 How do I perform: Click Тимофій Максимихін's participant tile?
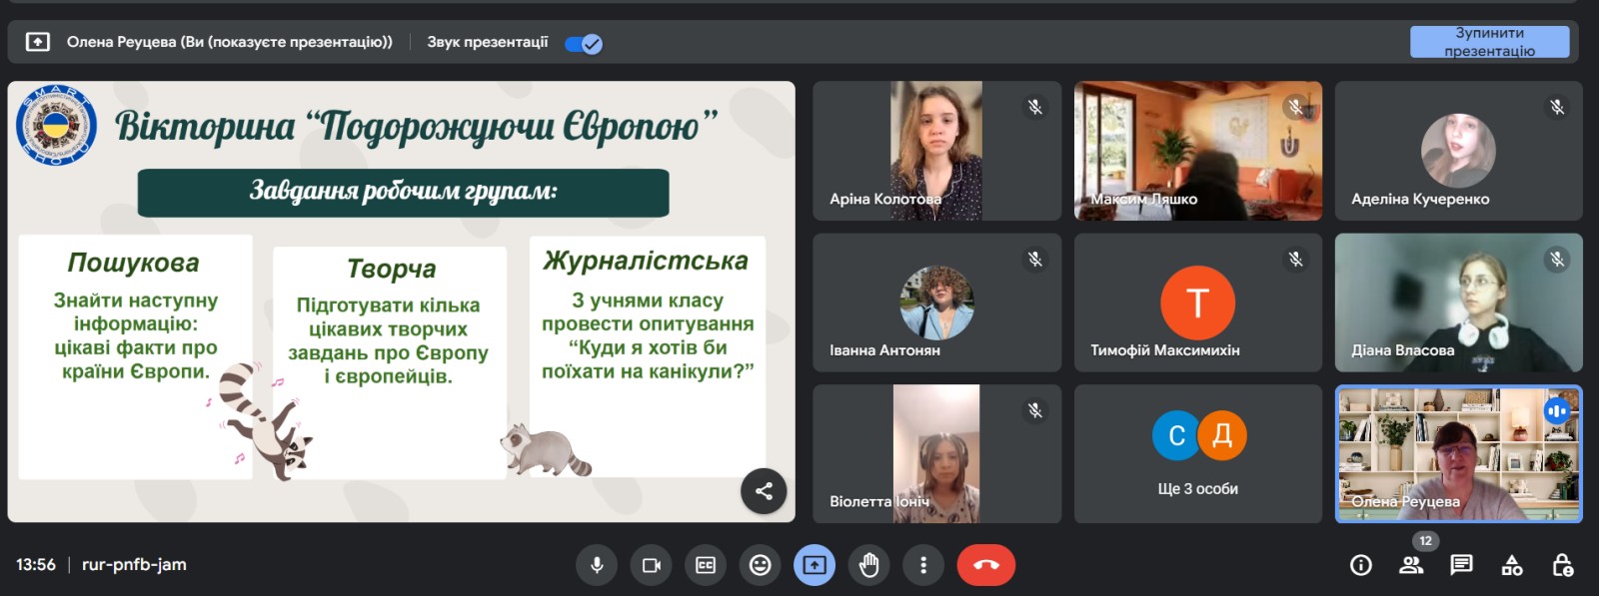(x=1197, y=302)
